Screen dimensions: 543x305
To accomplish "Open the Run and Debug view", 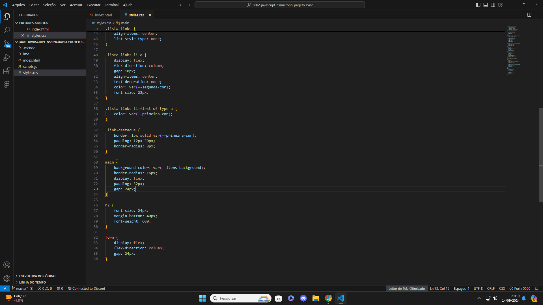I will 7,57.
